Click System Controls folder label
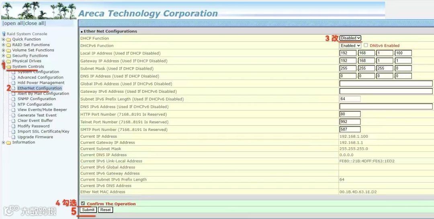434x219 pixels. 28,66
